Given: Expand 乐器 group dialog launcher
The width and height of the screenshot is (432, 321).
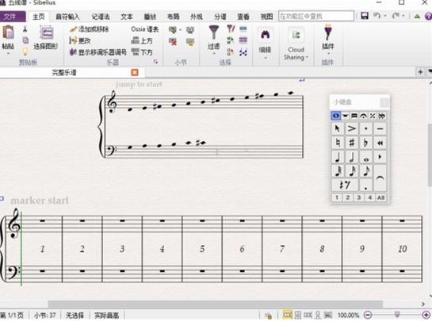Looking at the screenshot, I should click(x=155, y=62).
